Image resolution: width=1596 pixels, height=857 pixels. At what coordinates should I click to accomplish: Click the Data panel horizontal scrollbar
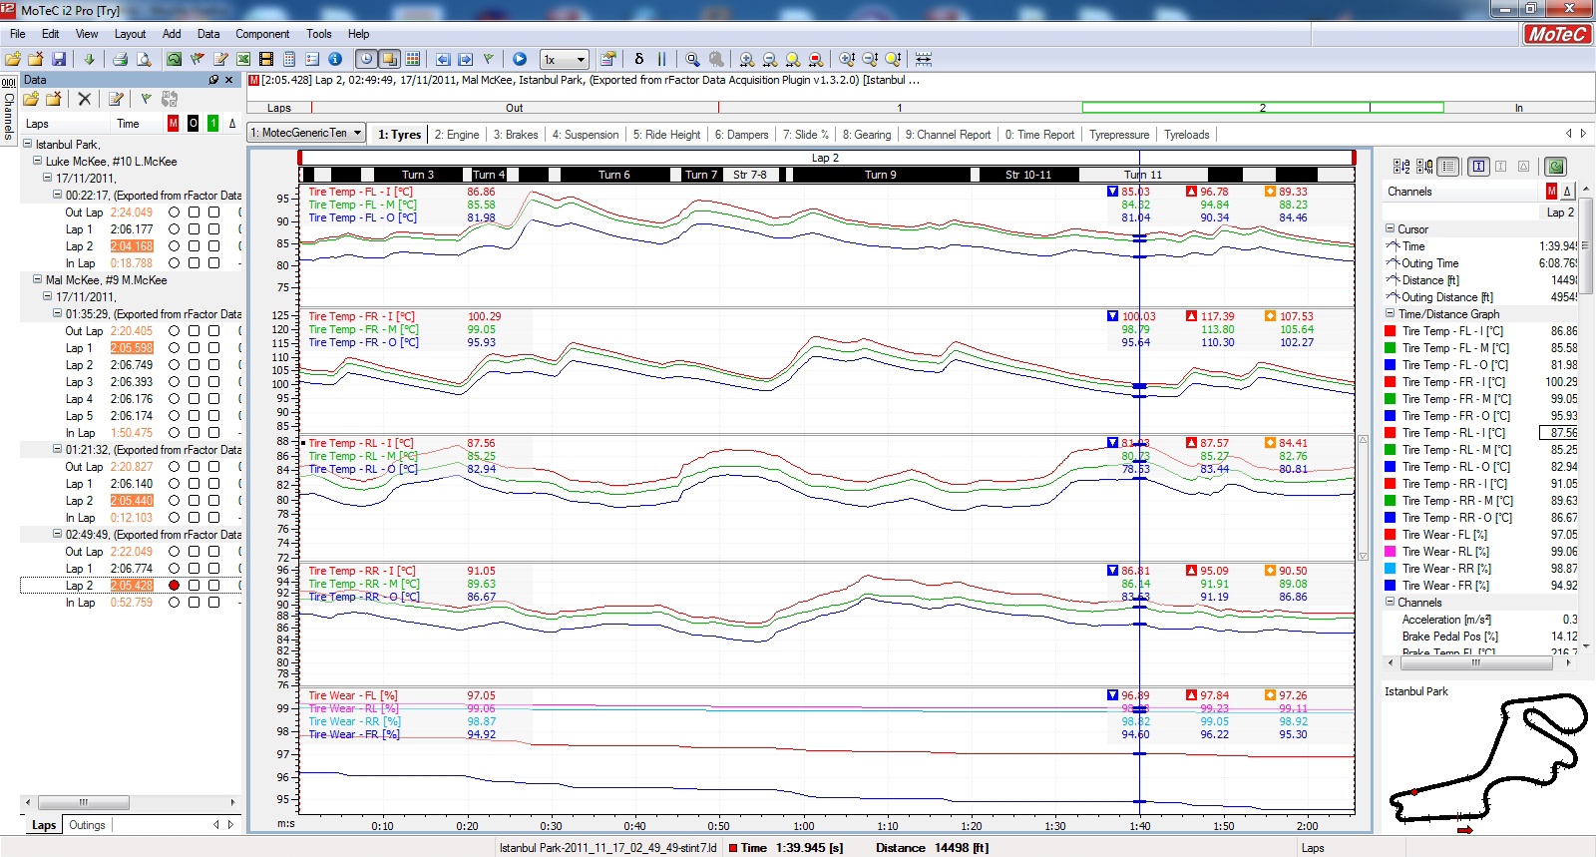coord(130,802)
